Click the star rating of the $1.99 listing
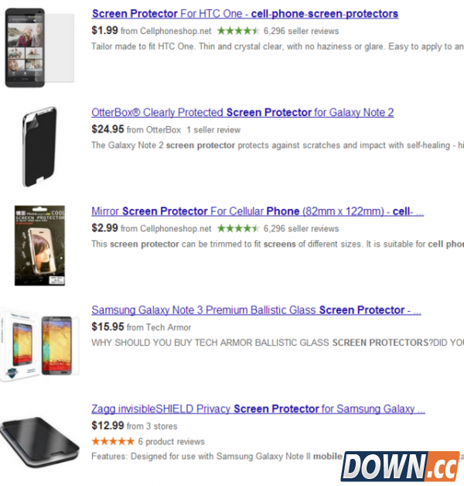 click(x=238, y=31)
